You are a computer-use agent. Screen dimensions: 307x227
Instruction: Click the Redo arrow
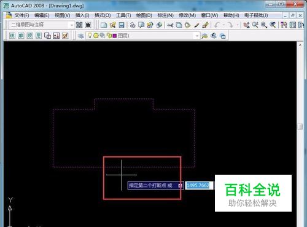coord(230,25)
